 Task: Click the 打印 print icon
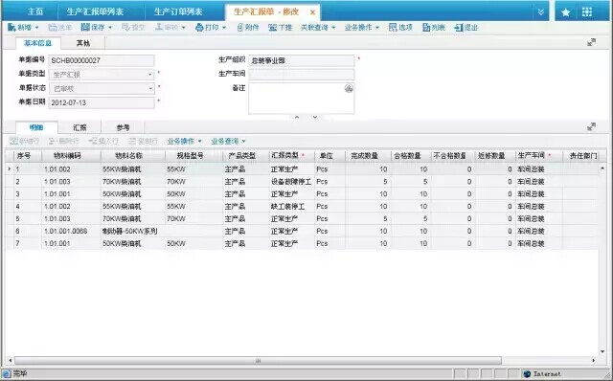pyautogui.click(x=199, y=28)
